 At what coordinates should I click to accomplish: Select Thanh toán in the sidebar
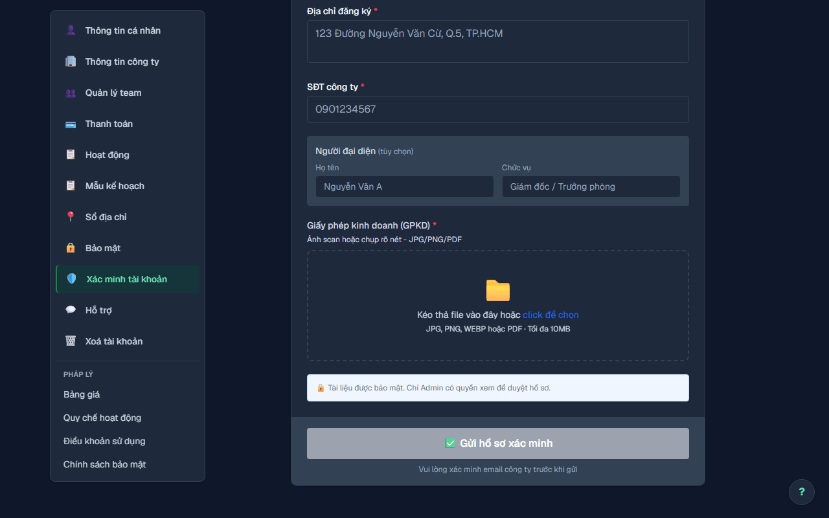click(x=128, y=124)
